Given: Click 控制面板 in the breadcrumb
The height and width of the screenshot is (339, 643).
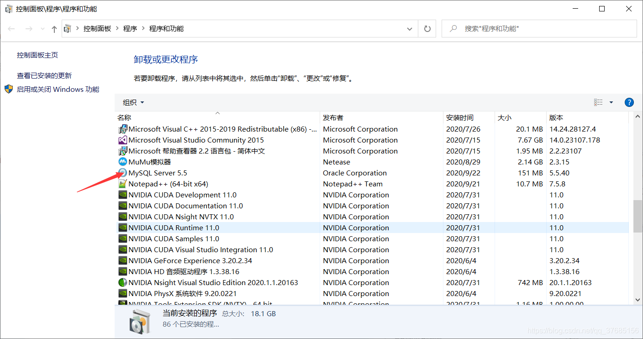Looking at the screenshot, I should (97, 29).
